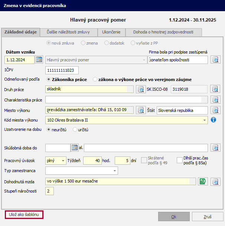
Task: Expand Typ zamestnanca dropdown
Action: 114,171
